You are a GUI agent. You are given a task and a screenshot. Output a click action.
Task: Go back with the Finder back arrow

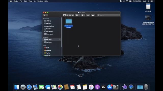click(x=44, y=15)
